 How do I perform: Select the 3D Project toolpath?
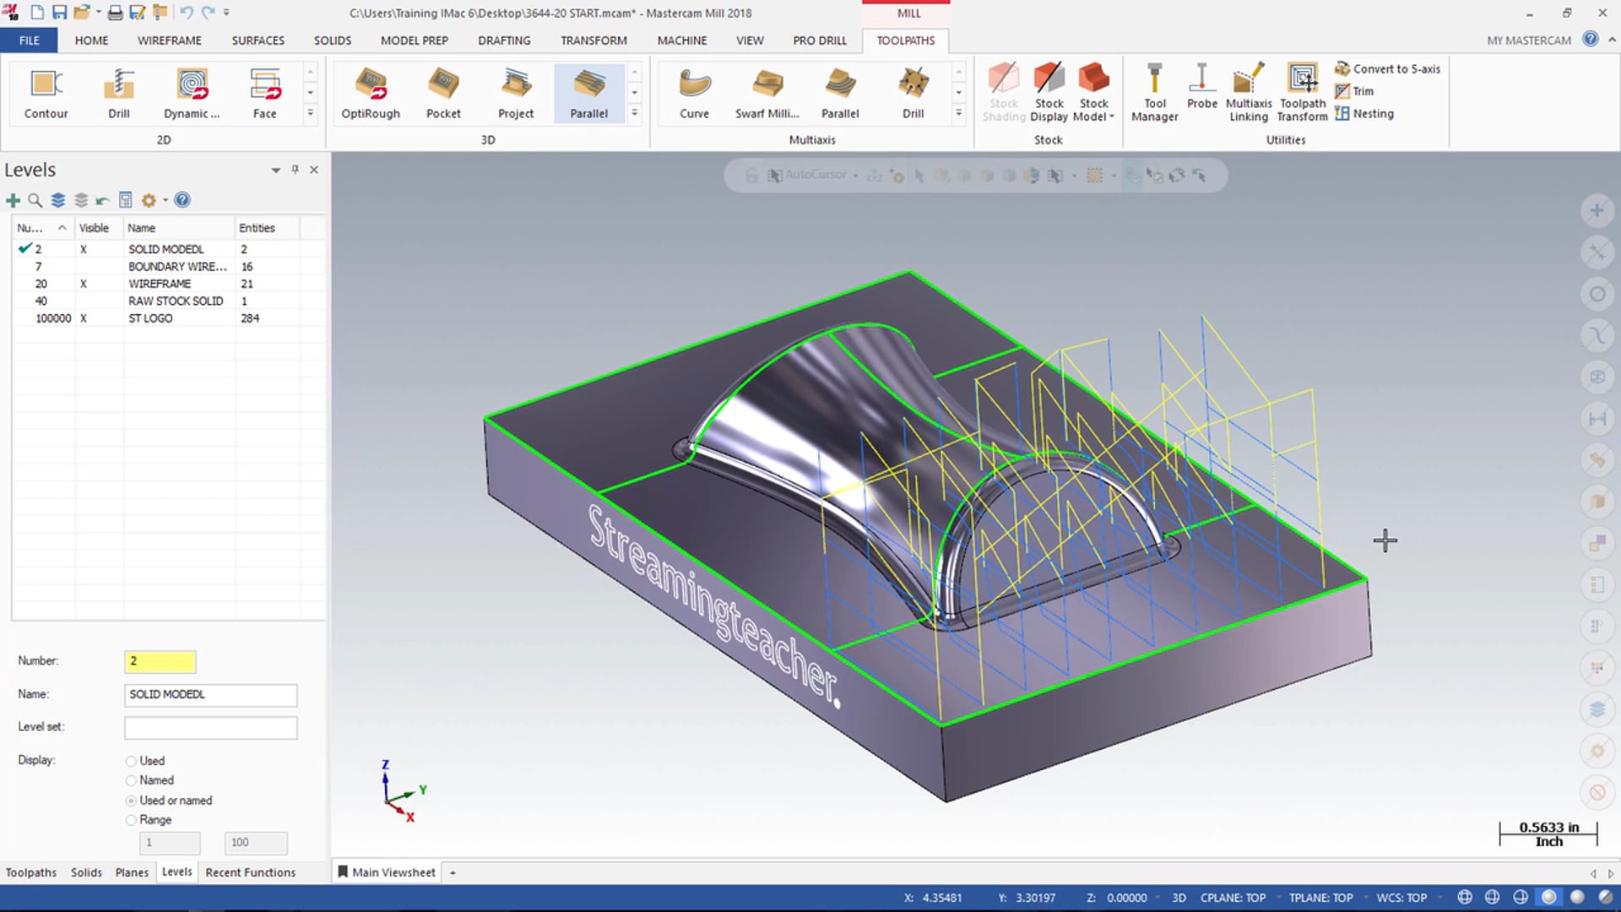point(516,94)
